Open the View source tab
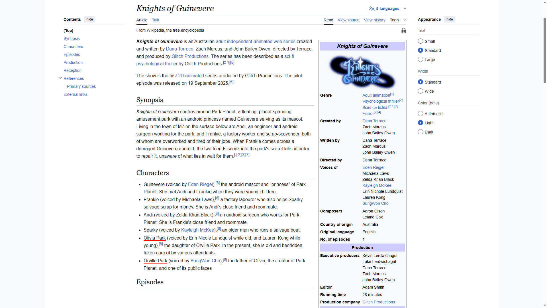Image resolution: width=547 pixels, height=308 pixels. click(348, 20)
